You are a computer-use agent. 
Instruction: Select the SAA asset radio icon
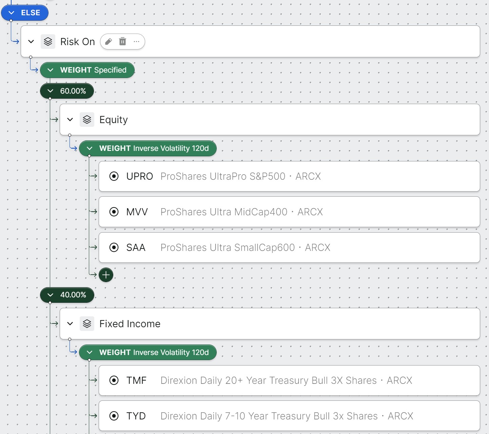[x=114, y=248]
